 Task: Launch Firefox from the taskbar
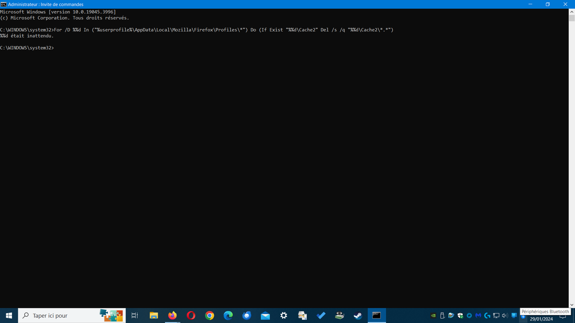click(172, 315)
